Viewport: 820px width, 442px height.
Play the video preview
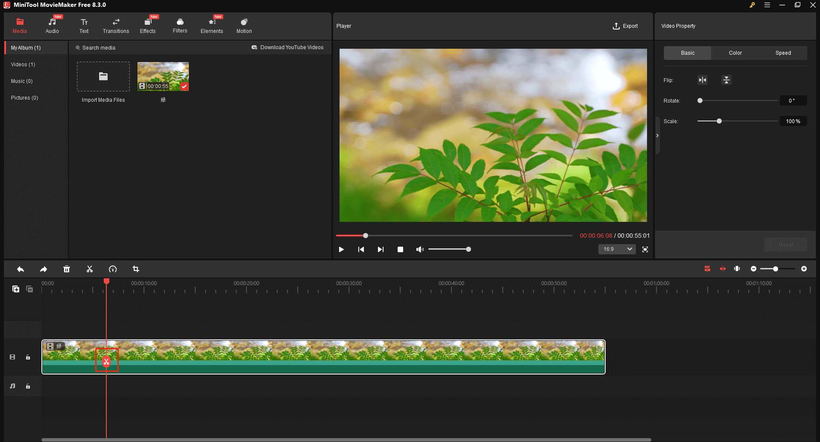pyautogui.click(x=341, y=250)
